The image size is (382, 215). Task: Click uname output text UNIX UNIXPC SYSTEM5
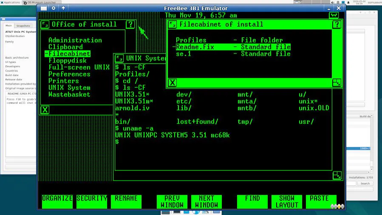[172, 135]
